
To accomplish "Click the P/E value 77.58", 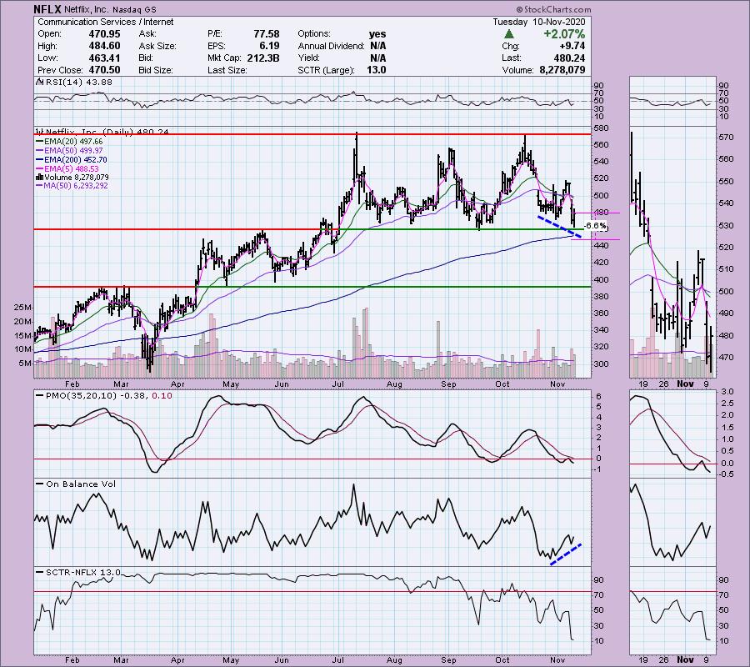I will click(x=267, y=34).
